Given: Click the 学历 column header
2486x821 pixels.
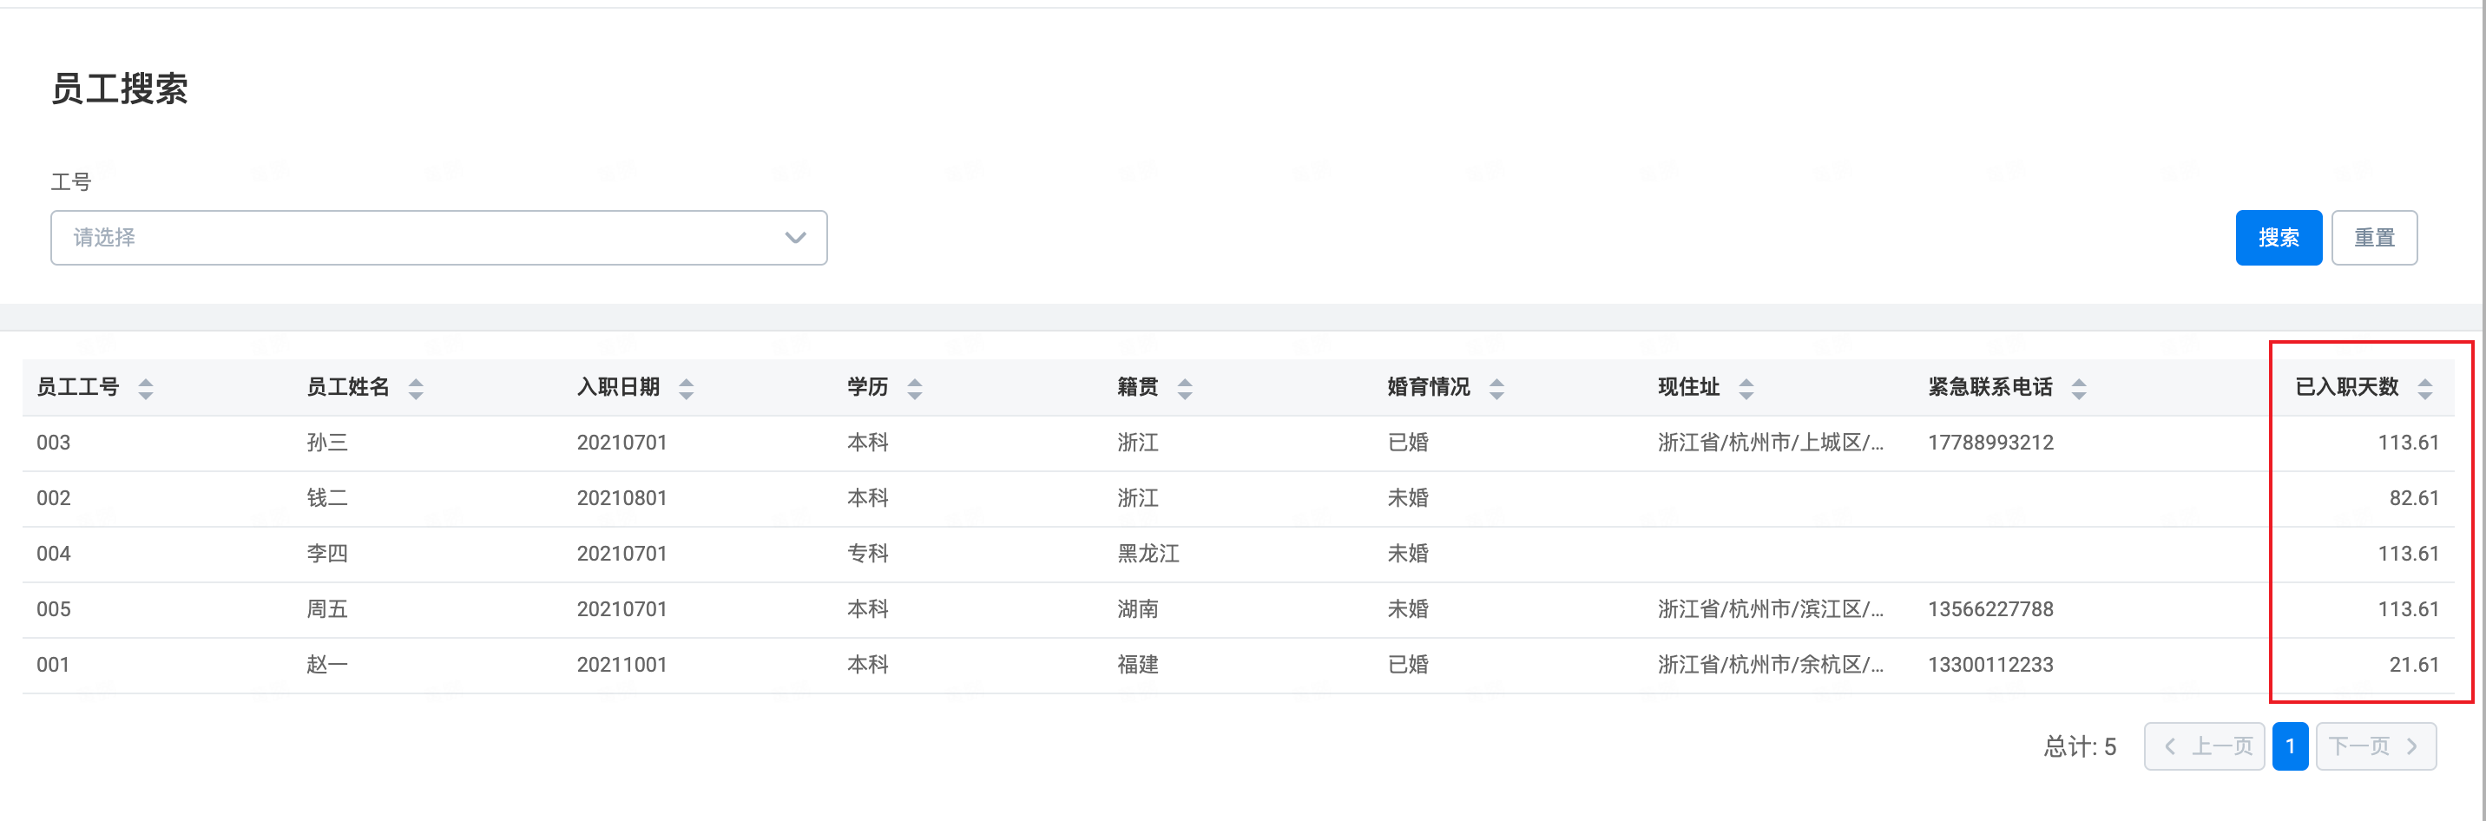Looking at the screenshot, I should 868,388.
